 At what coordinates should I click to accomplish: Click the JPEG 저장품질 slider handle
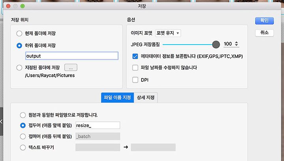216,44
